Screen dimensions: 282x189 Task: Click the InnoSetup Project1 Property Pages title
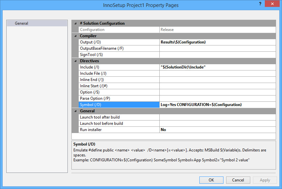141,5
